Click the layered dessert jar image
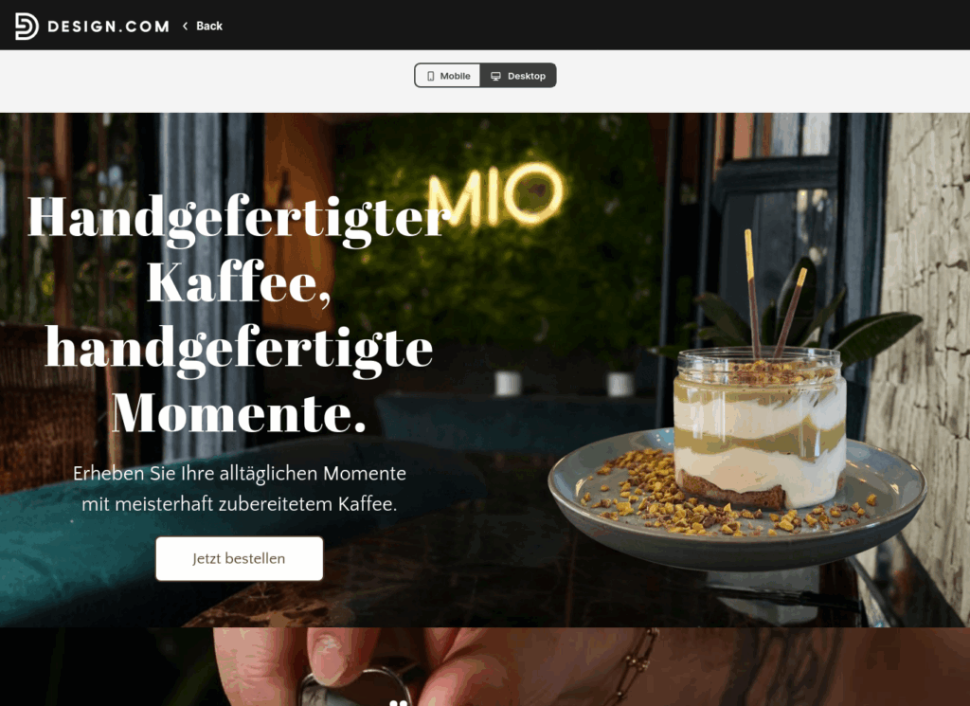This screenshot has width=970, height=706. coord(760,427)
